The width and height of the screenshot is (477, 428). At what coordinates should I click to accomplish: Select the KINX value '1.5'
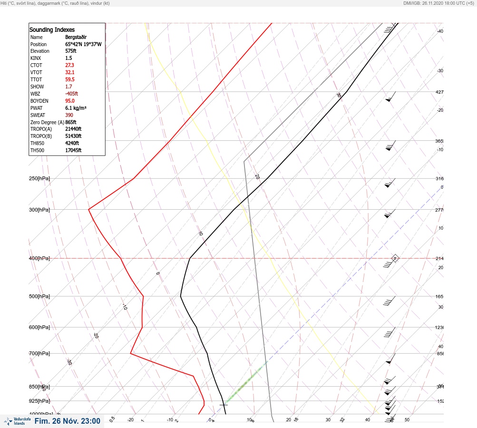pyautogui.click(x=68, y=58)
